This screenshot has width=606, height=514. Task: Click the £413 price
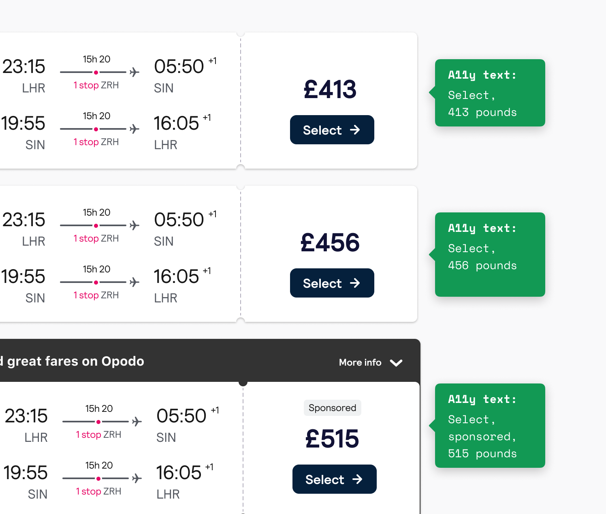(x=330, y=89)
